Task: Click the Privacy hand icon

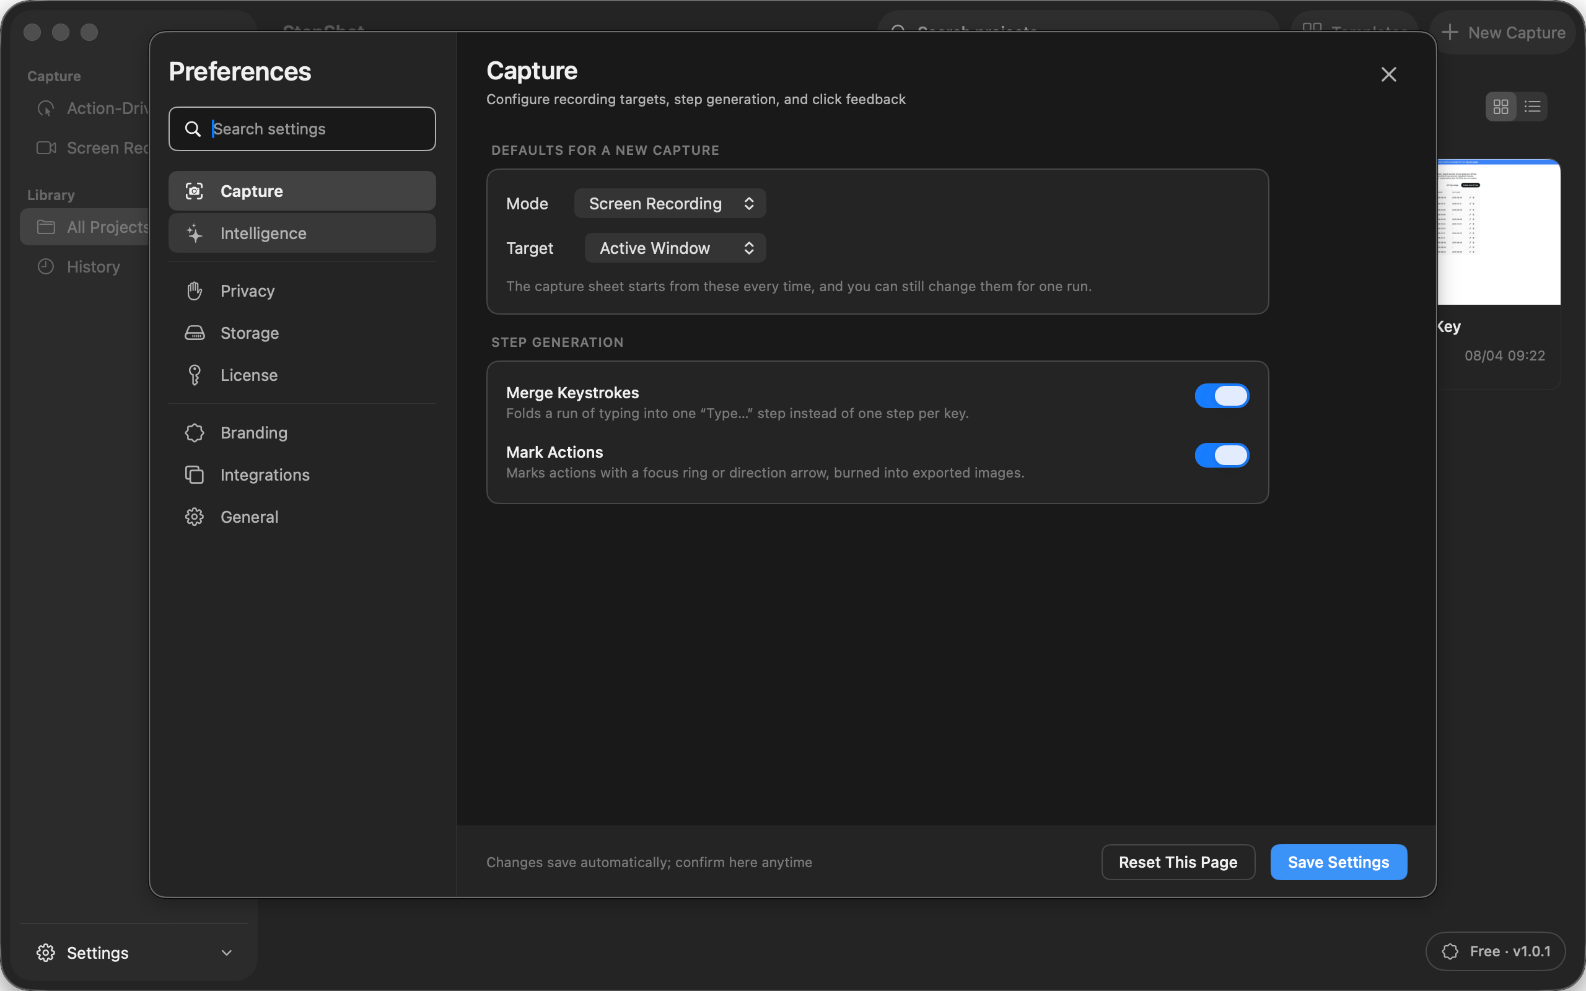Action: 195,291
